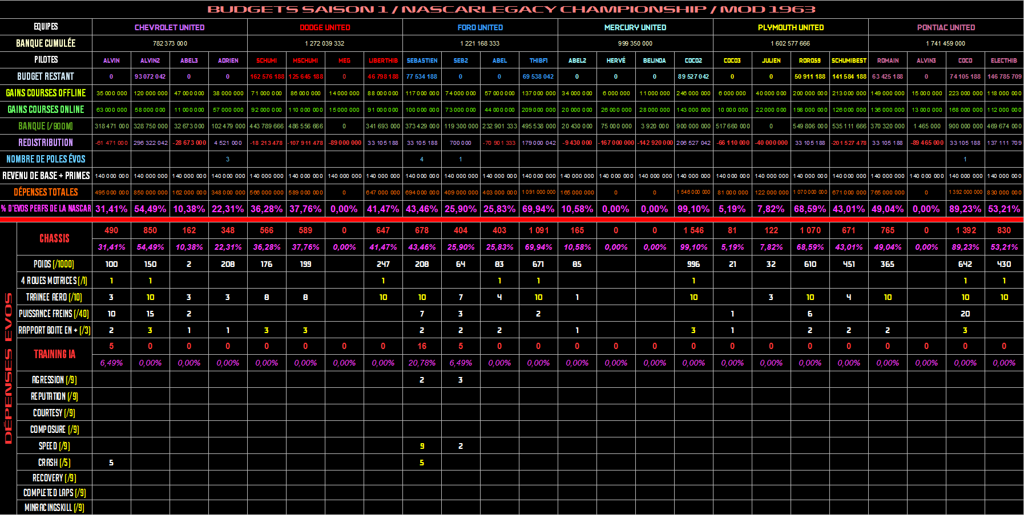This screenshot has width=1024, height=515.
Task: Click the Chevrolet United team header
Action: pos(170,27)
